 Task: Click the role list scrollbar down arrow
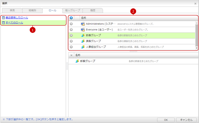point(196,48)
